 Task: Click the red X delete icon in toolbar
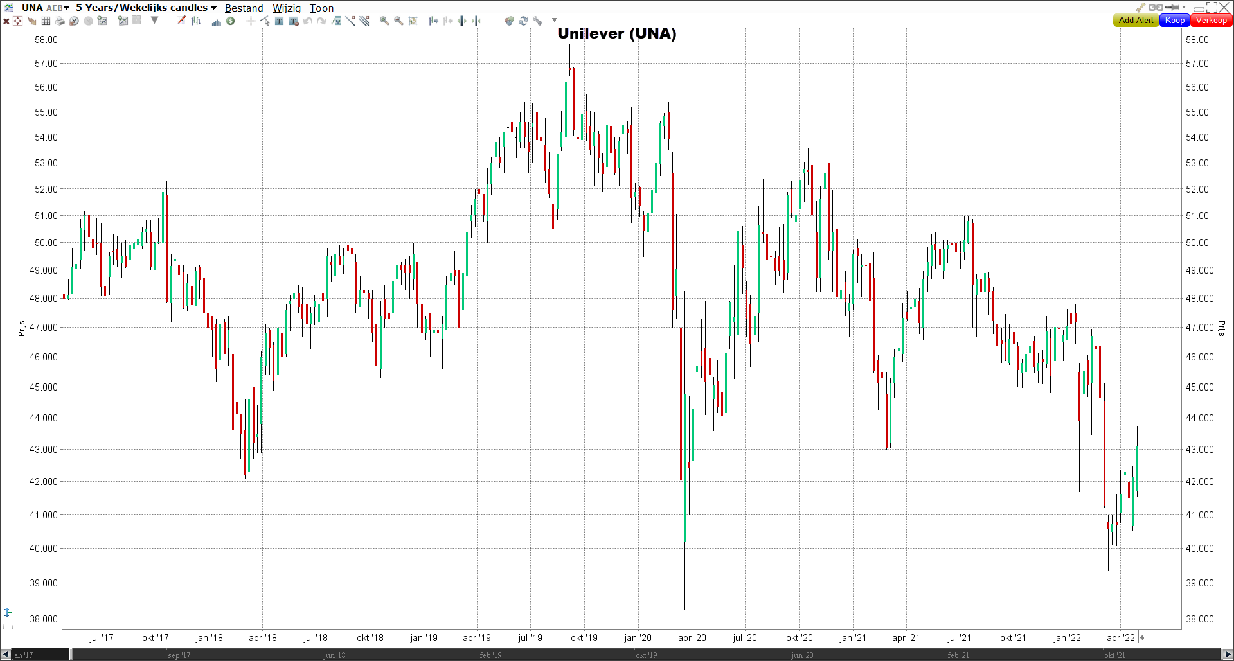point(6,21)
